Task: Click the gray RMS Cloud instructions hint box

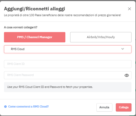Action: point(68,87)
